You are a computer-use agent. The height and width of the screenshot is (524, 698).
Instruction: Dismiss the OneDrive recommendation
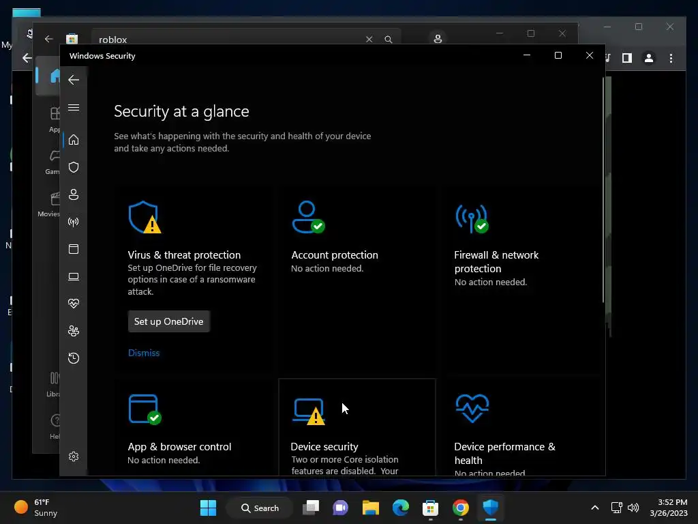click(144, 353)
